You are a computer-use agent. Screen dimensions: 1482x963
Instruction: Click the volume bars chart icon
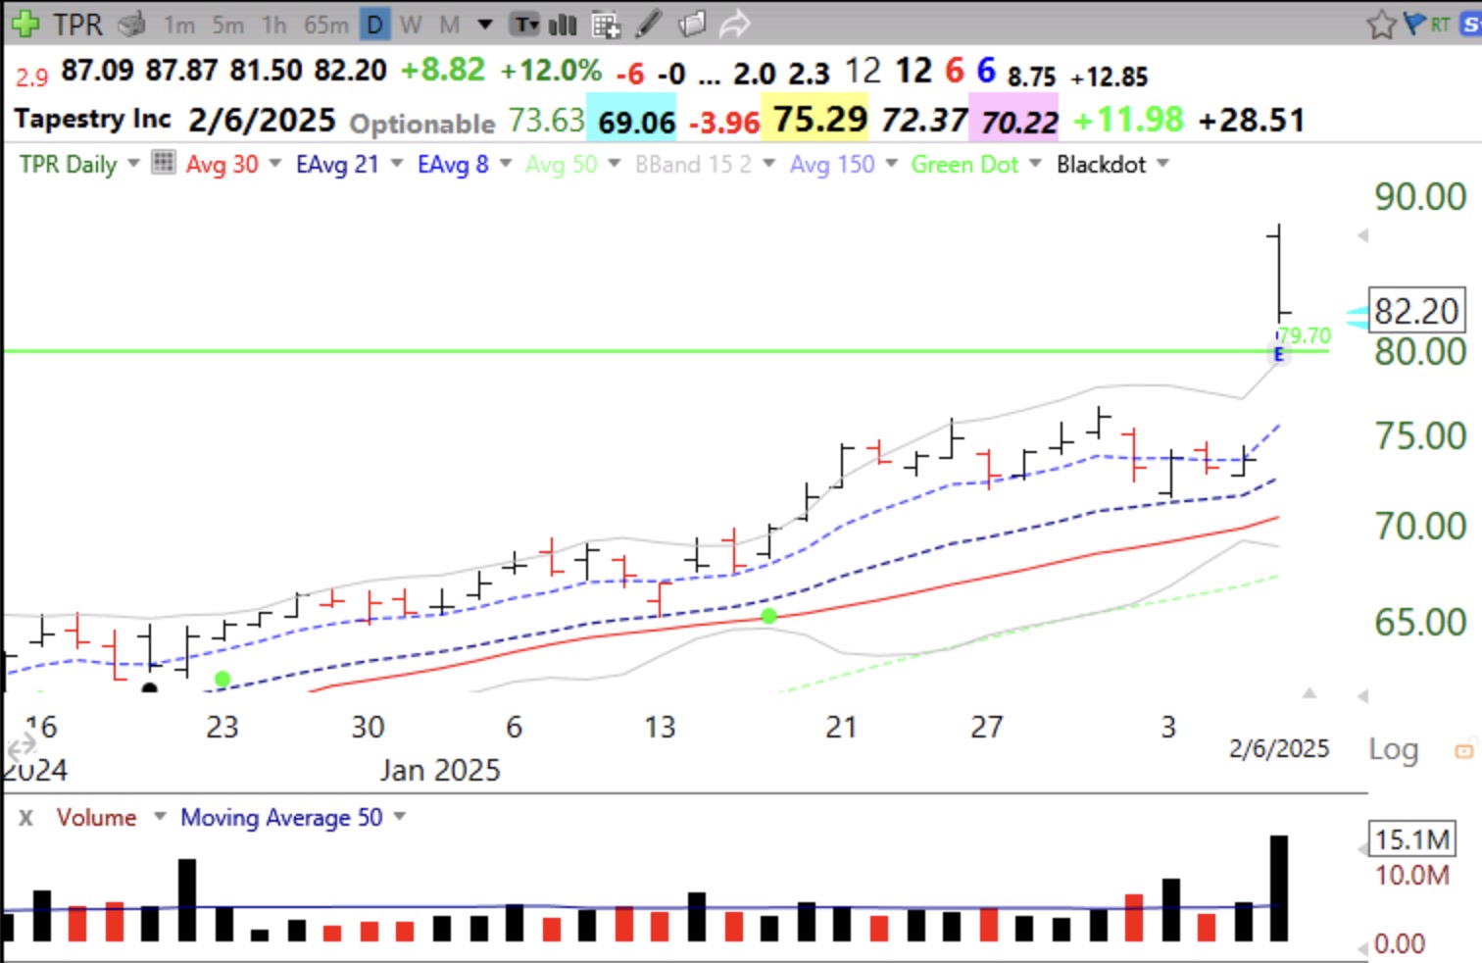[563, 24]
